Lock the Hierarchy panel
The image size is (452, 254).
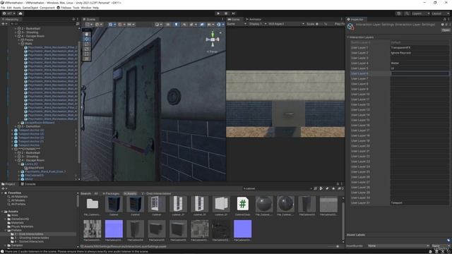pos(73,19)
